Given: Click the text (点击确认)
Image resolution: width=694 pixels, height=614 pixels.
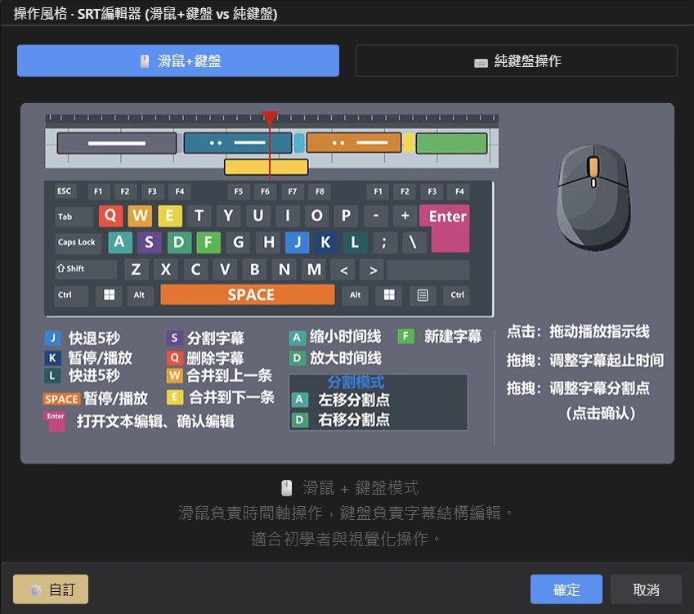Looking at the screenshot, I should coord(601,414).
